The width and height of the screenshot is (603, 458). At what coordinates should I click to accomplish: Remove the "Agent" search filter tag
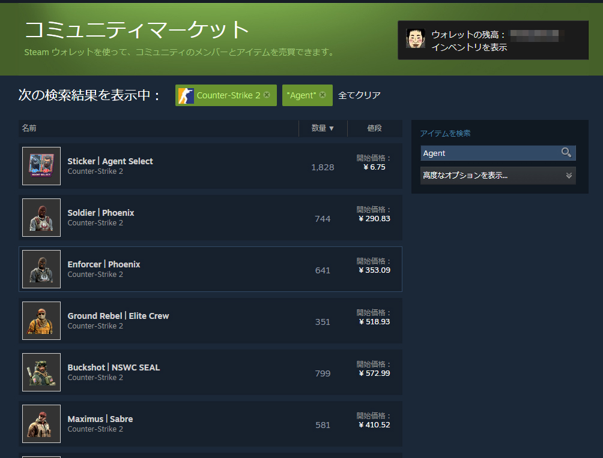[x=323, y=95]
